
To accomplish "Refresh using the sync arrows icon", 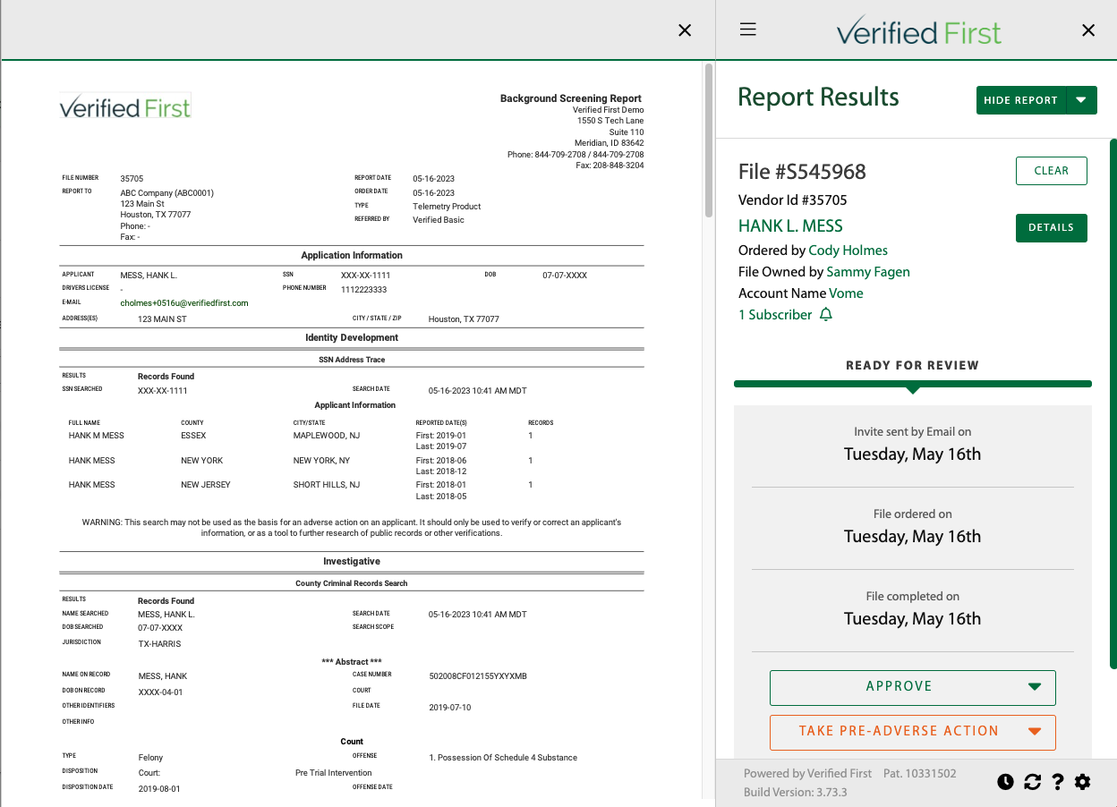I will [x=1032, y=782].
